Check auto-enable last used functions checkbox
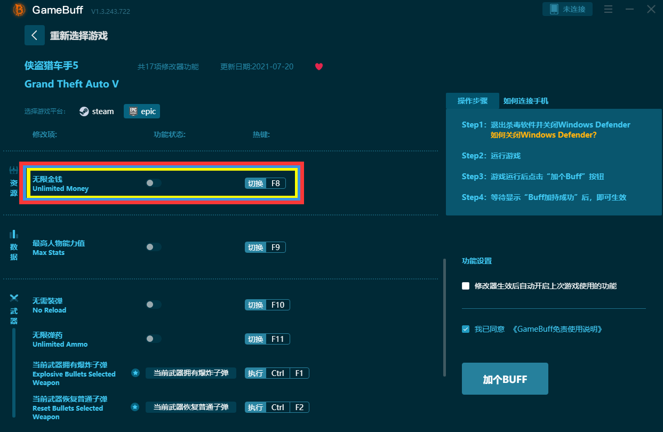The height and width of the screenshot is (432, 663). pos(466,286)
